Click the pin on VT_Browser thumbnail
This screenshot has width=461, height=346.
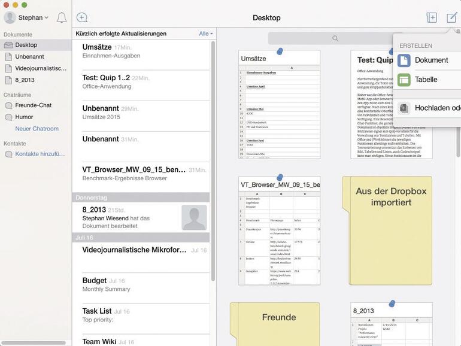pyautogui.click(x=280, y=177)
